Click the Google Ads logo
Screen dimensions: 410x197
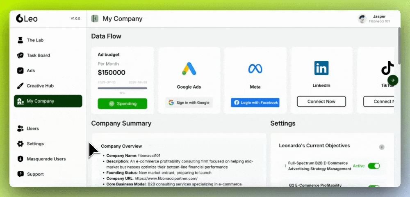(189, 69)
